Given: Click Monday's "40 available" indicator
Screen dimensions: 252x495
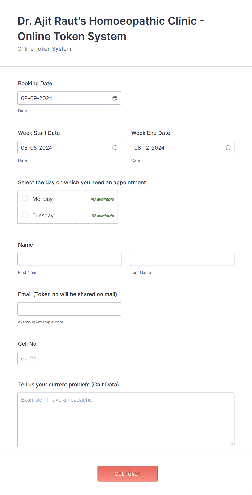Looking at the screenshot, I should (x=102, y=199).
